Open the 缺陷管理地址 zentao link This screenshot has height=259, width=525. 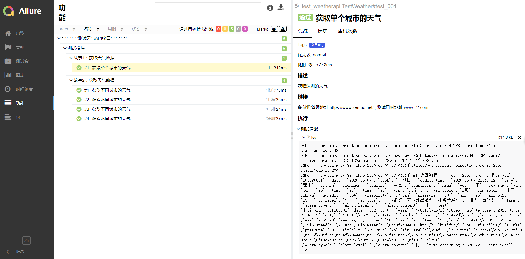338,107
